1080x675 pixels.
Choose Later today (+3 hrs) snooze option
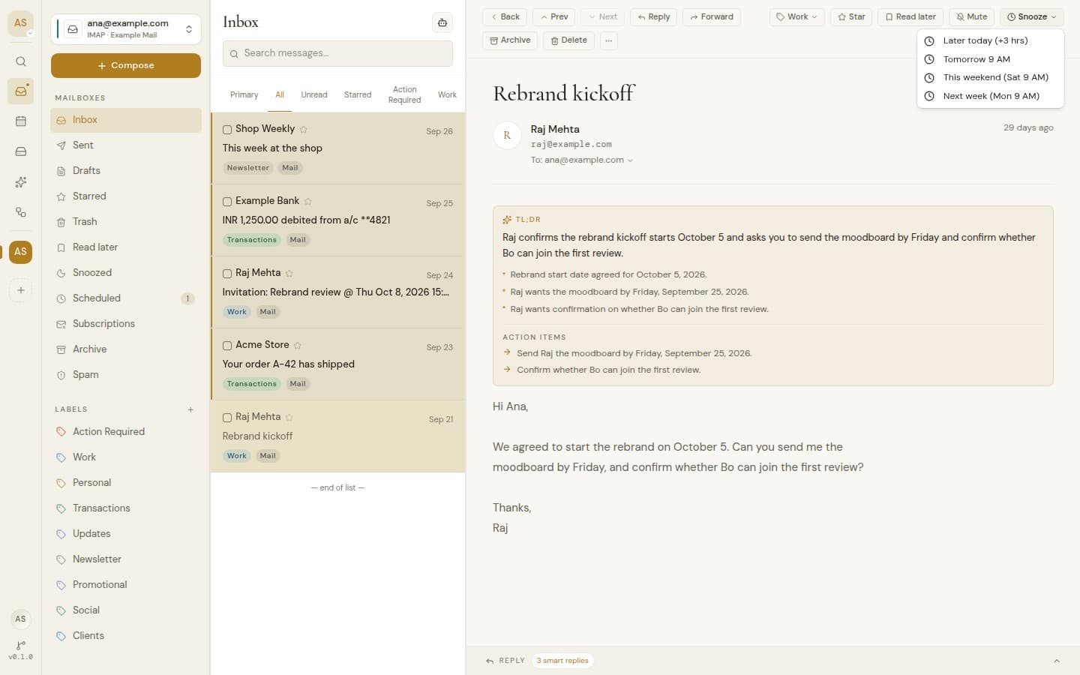click(990, 41)
